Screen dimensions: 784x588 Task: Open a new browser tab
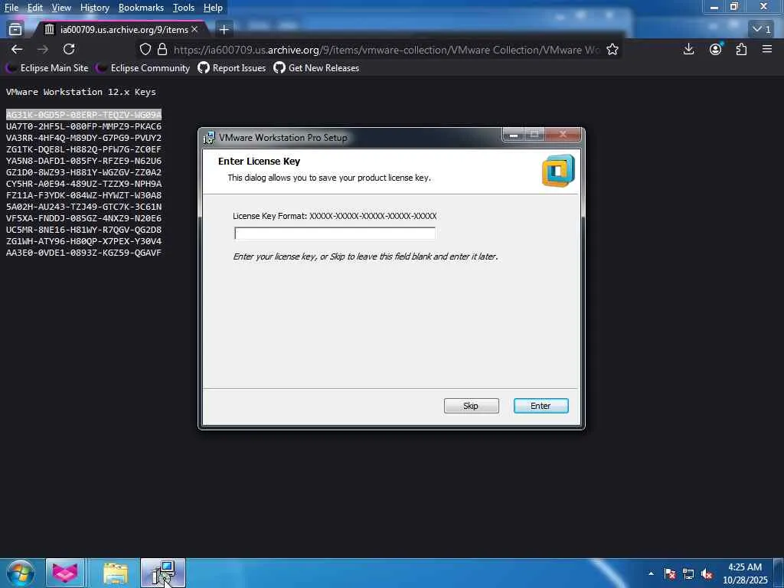pos(224,30)
